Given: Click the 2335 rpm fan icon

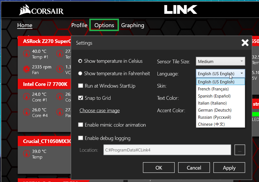Looking at the screenshot, I should click(x=26, y=69).
